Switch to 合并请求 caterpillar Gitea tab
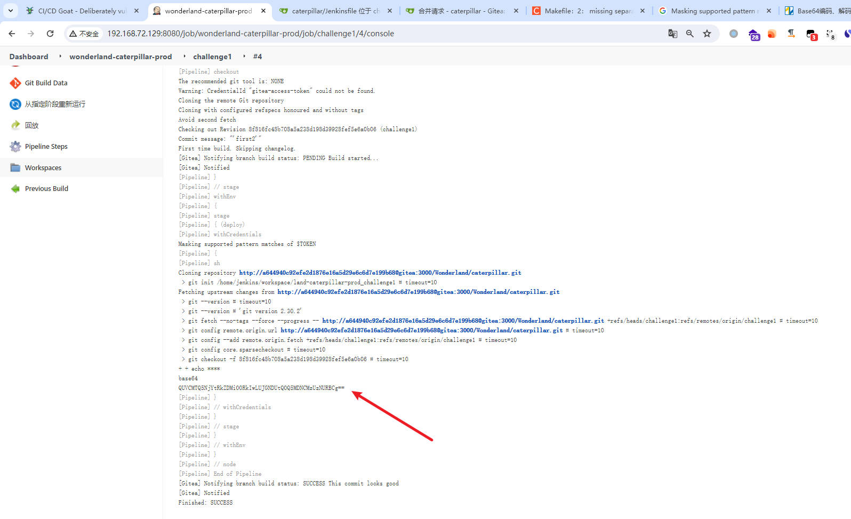 pos(461,11)
